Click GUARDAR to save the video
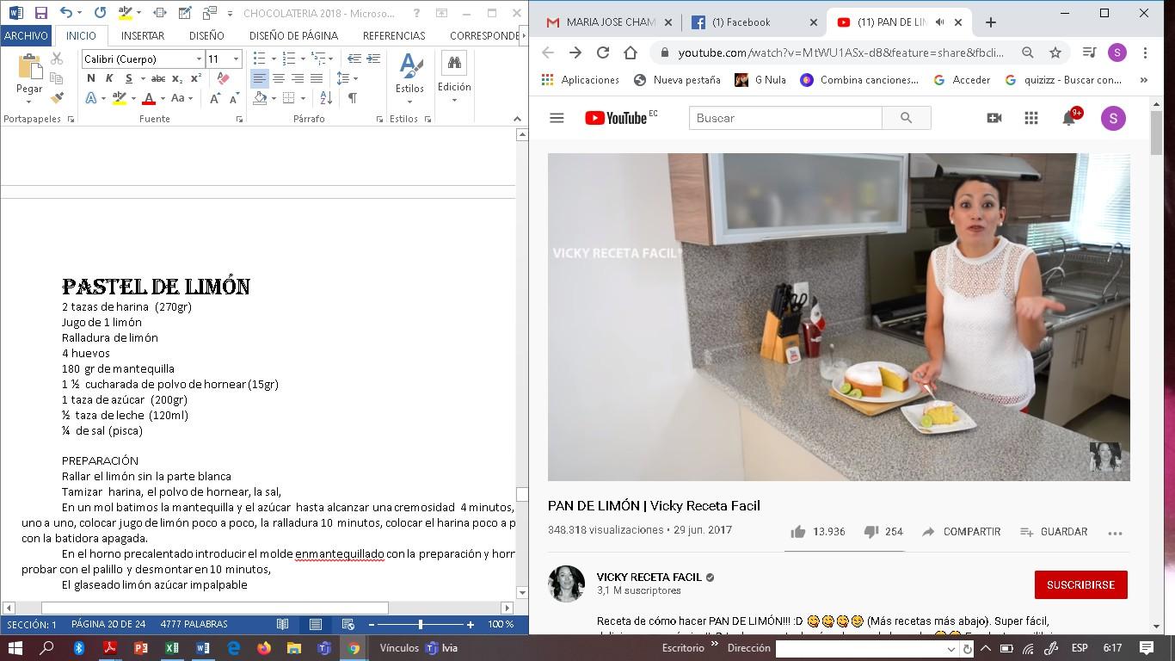1175x661 pixels. (x=1054, y=532)
